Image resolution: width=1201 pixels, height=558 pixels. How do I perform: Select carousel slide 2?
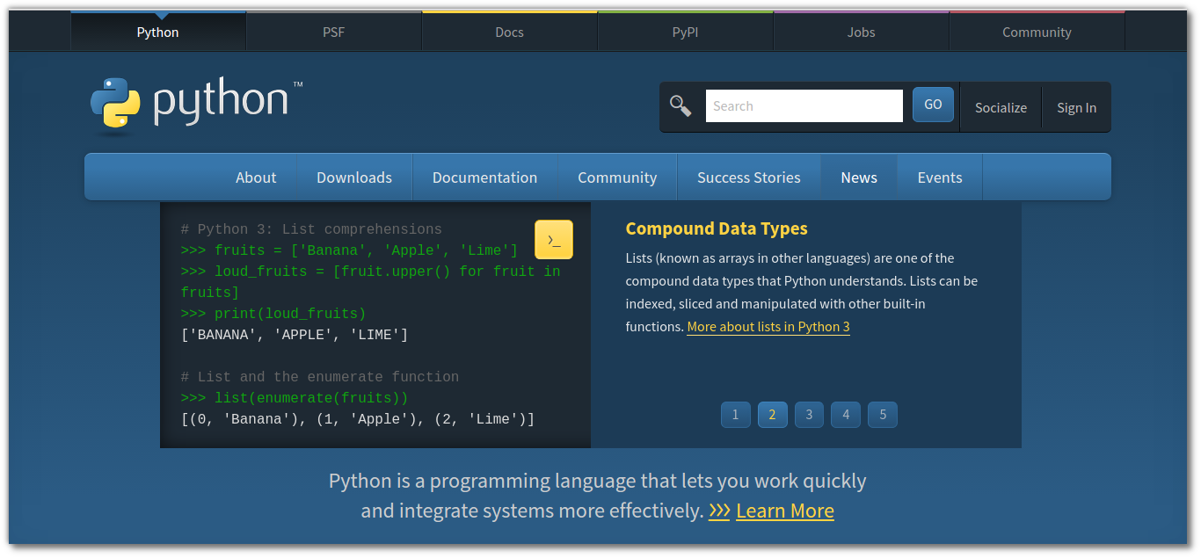pyautogui.click(x=772, y=415)
